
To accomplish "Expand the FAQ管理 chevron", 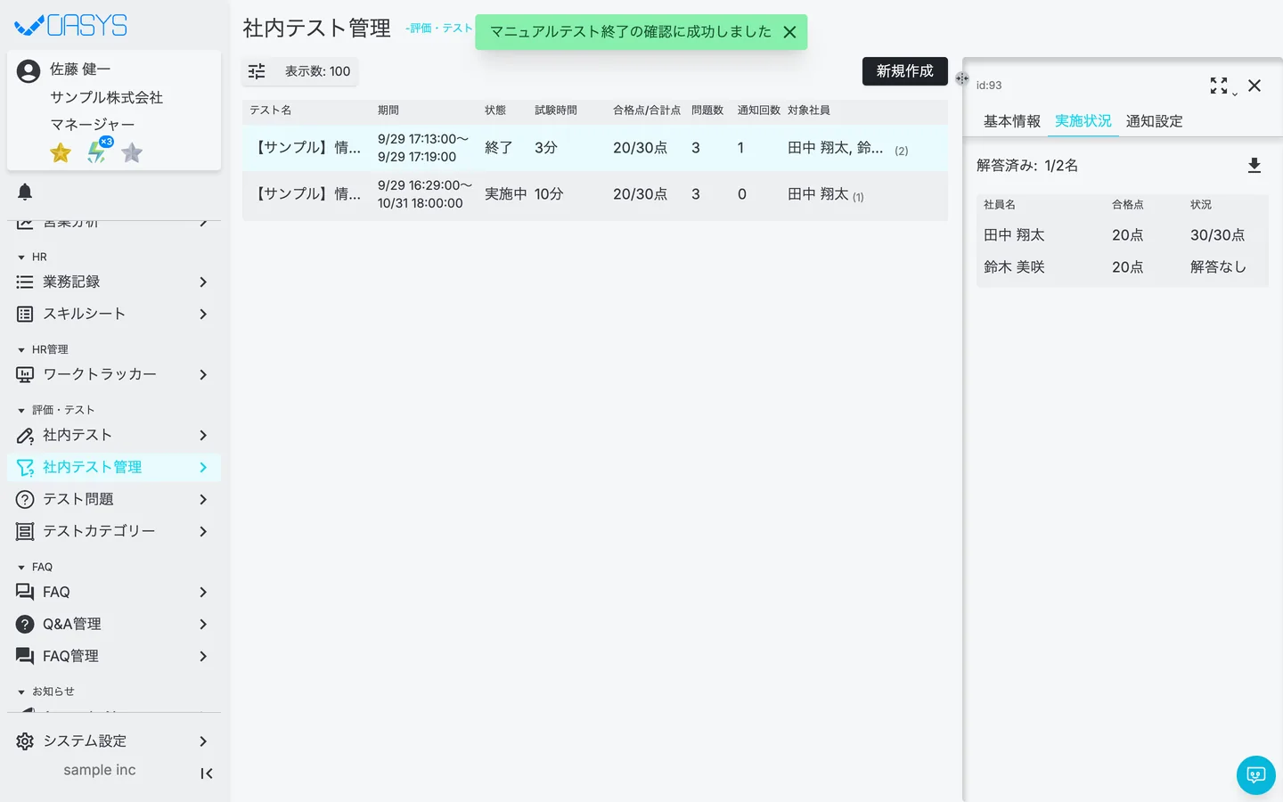I will (203, 656).
